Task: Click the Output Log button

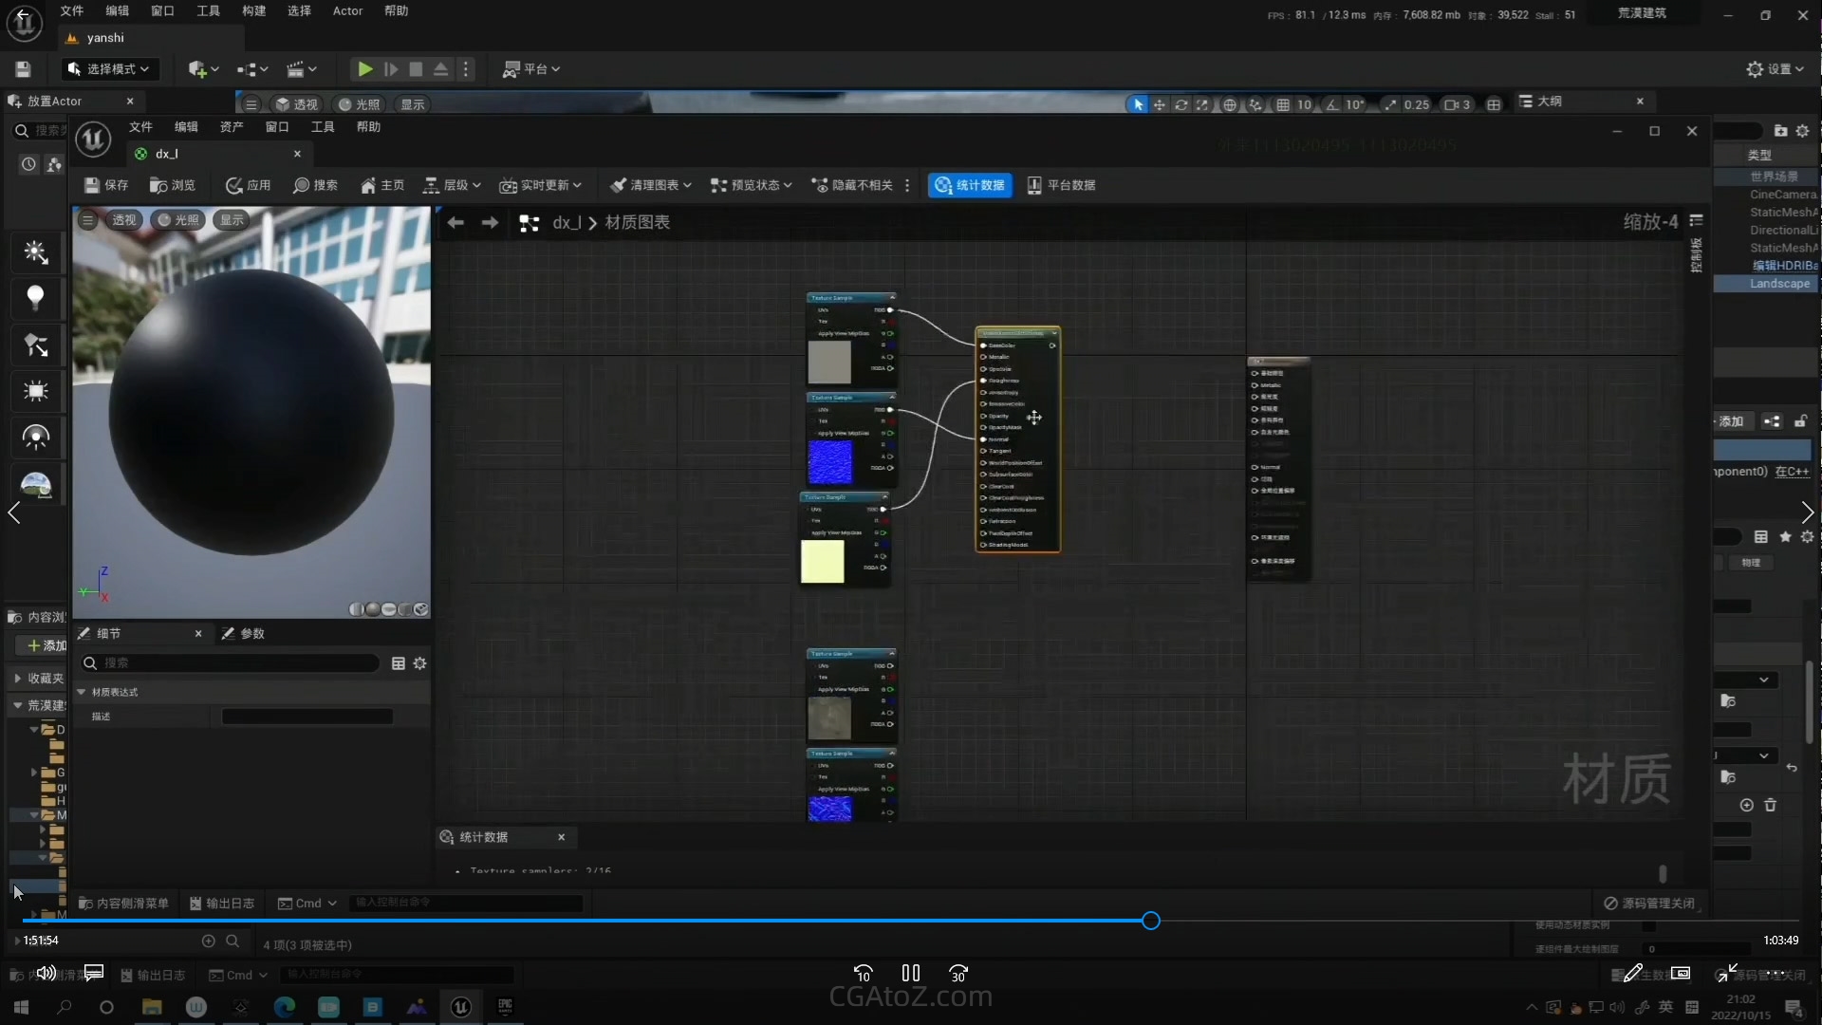Action: [222, 904]
